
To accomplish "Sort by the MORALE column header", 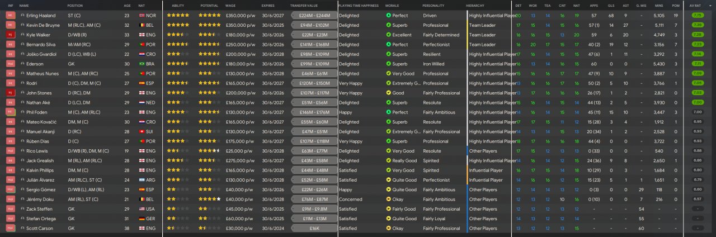I will [392, 5].
